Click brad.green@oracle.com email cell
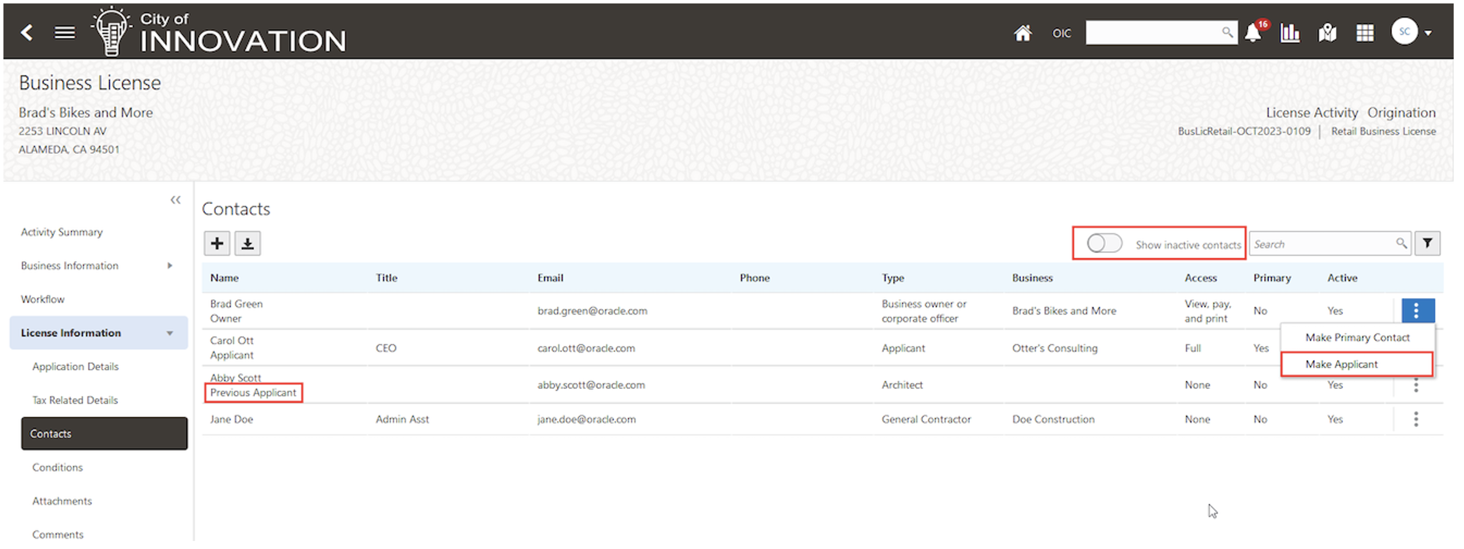 [592, 311]
